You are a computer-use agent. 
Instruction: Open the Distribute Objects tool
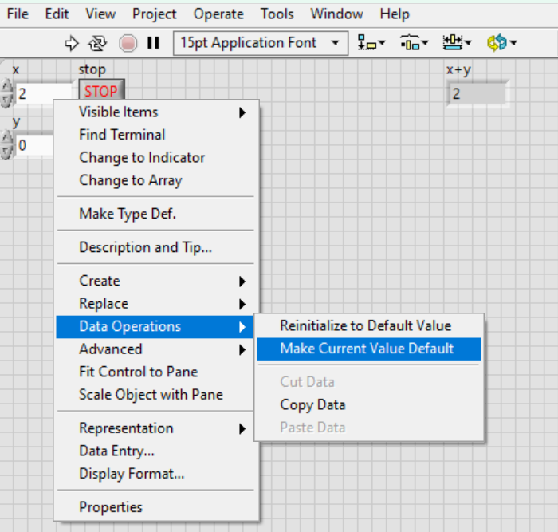414,43
